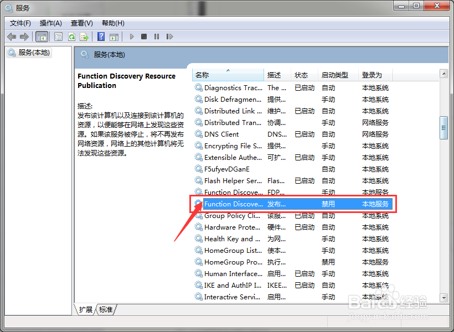The height and width of the screenshot is (332, 454).
Task: Click 已启动 in the Diagnostics Trac... row
Action: pyautogui.click(x=305, y=88)
